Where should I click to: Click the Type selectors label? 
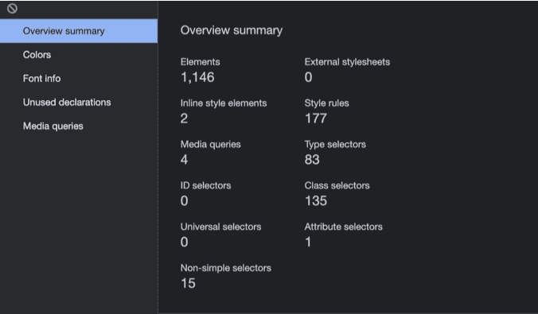coord(335,145)
